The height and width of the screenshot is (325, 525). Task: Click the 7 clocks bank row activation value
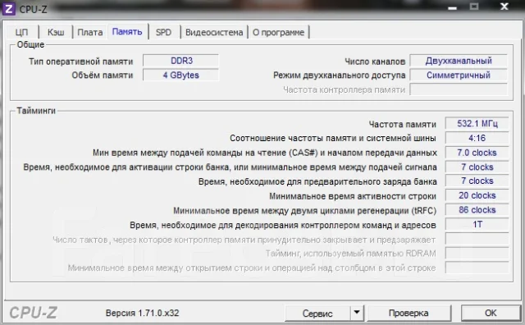(477, 167)
